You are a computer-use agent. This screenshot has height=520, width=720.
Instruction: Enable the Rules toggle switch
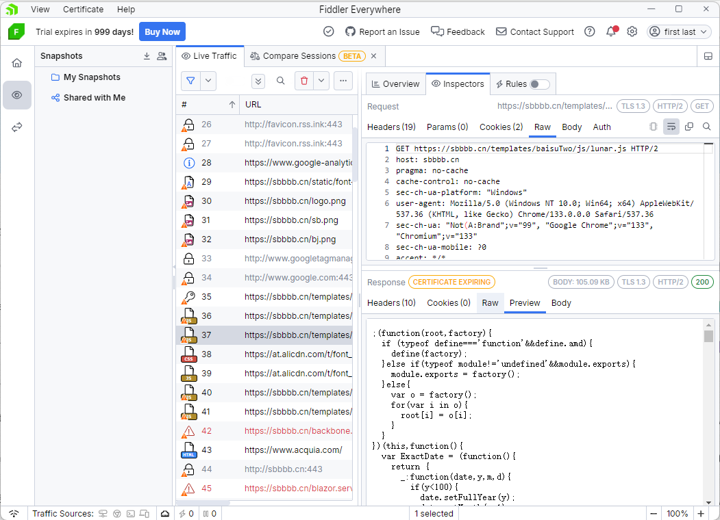point(539,83)
